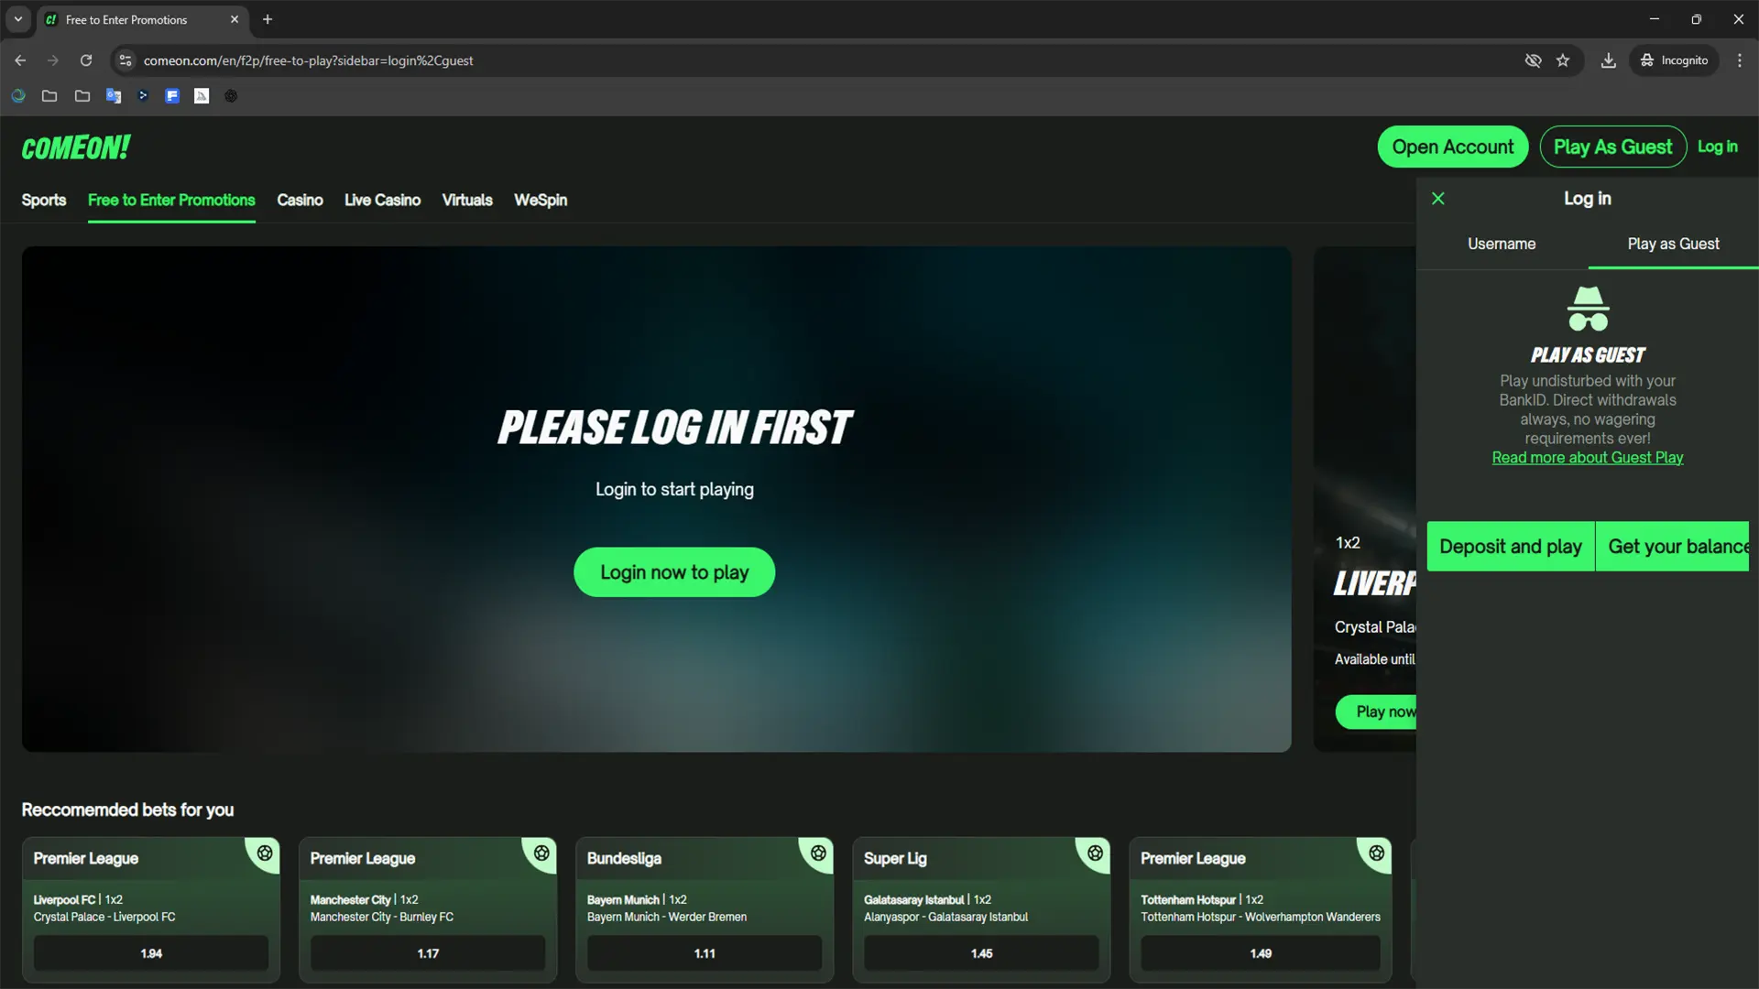Open Read more about Guest Play link

click(1587, 458)
